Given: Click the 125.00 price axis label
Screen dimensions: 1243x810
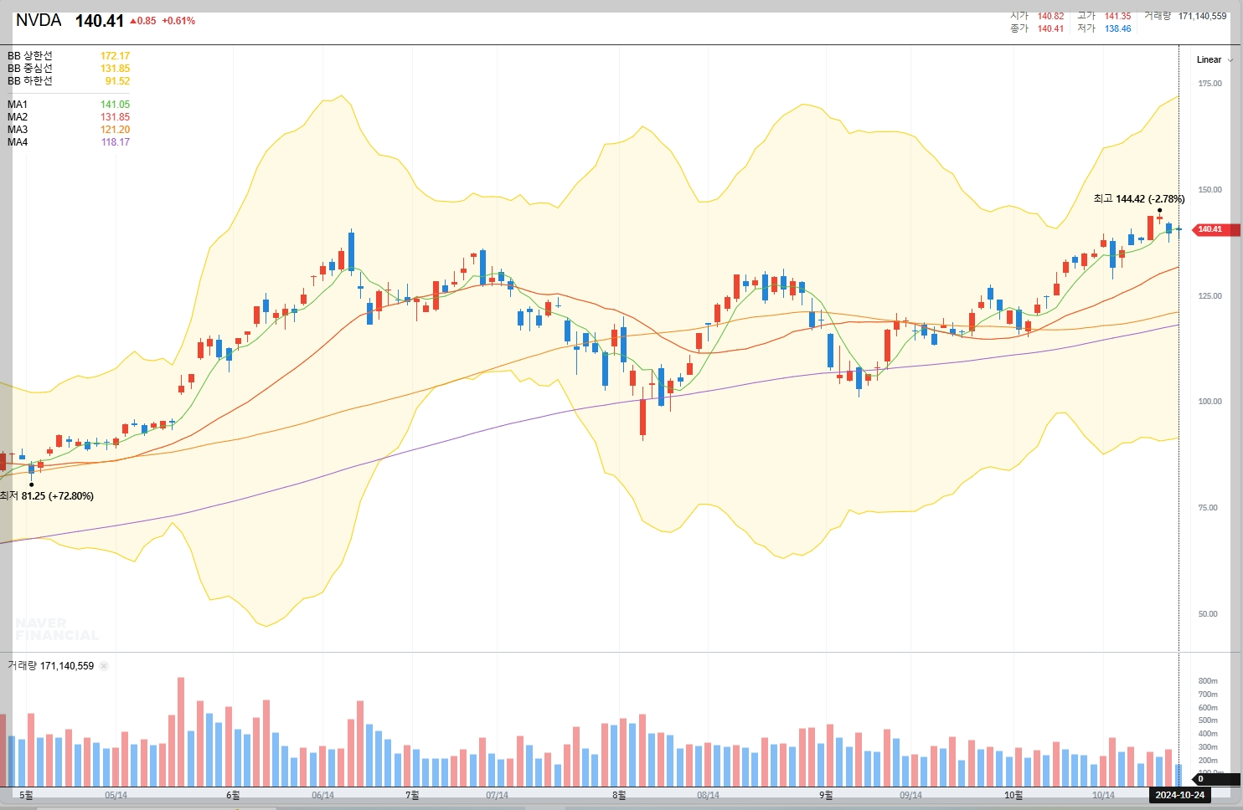Looking at the screenshot, I should coord(1209,296).
